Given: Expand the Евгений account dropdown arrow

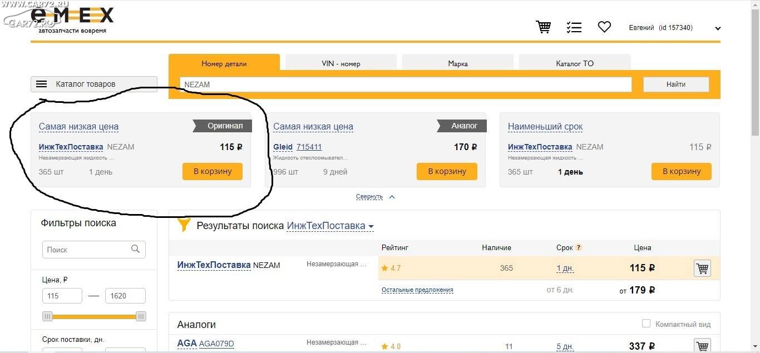Looking at the screenshot, I should click(718, 28).
